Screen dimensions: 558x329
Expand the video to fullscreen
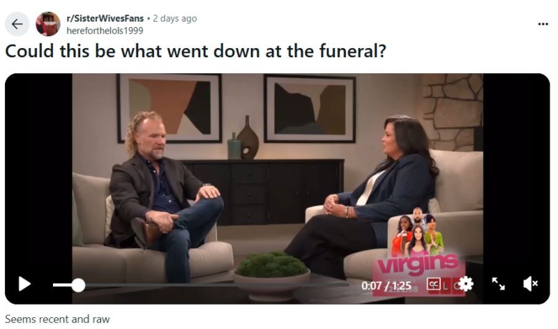[498, 284]
